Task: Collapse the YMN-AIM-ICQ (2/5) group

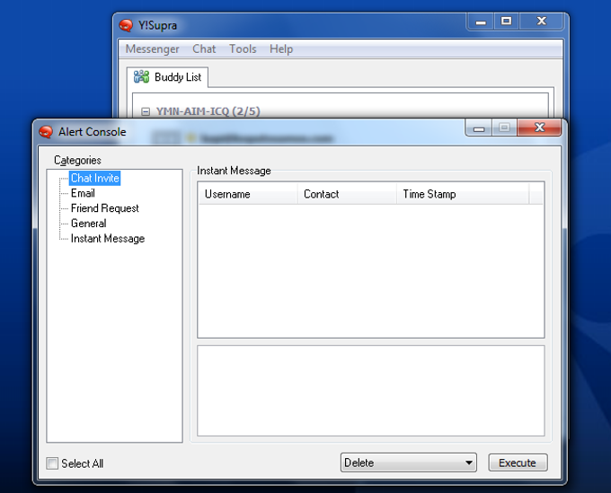Action: click(146, 111)
